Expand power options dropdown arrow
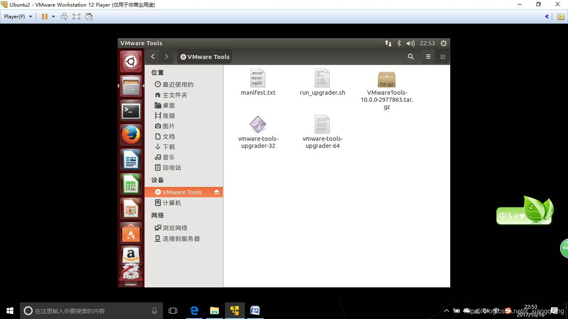 53,17
